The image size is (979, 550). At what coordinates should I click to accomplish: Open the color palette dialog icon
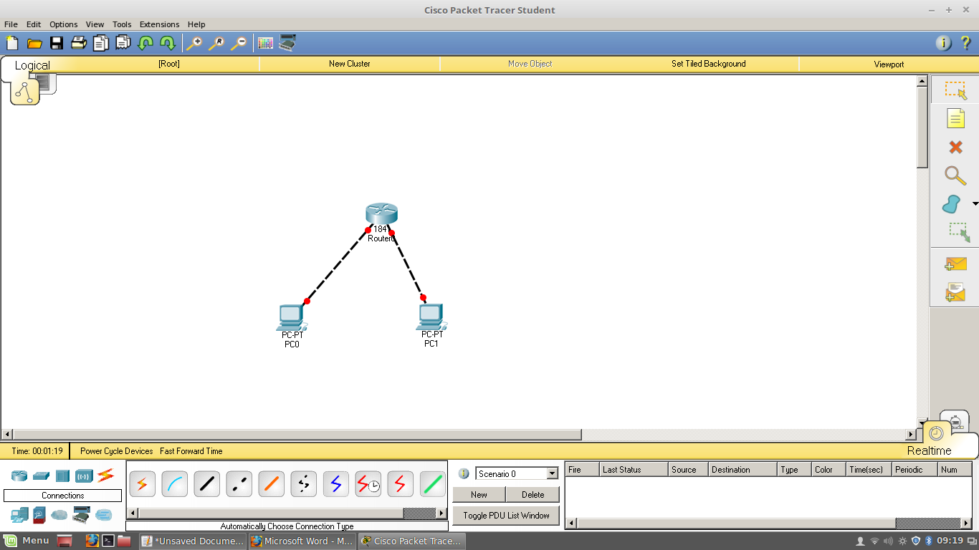tap(264, 43)
